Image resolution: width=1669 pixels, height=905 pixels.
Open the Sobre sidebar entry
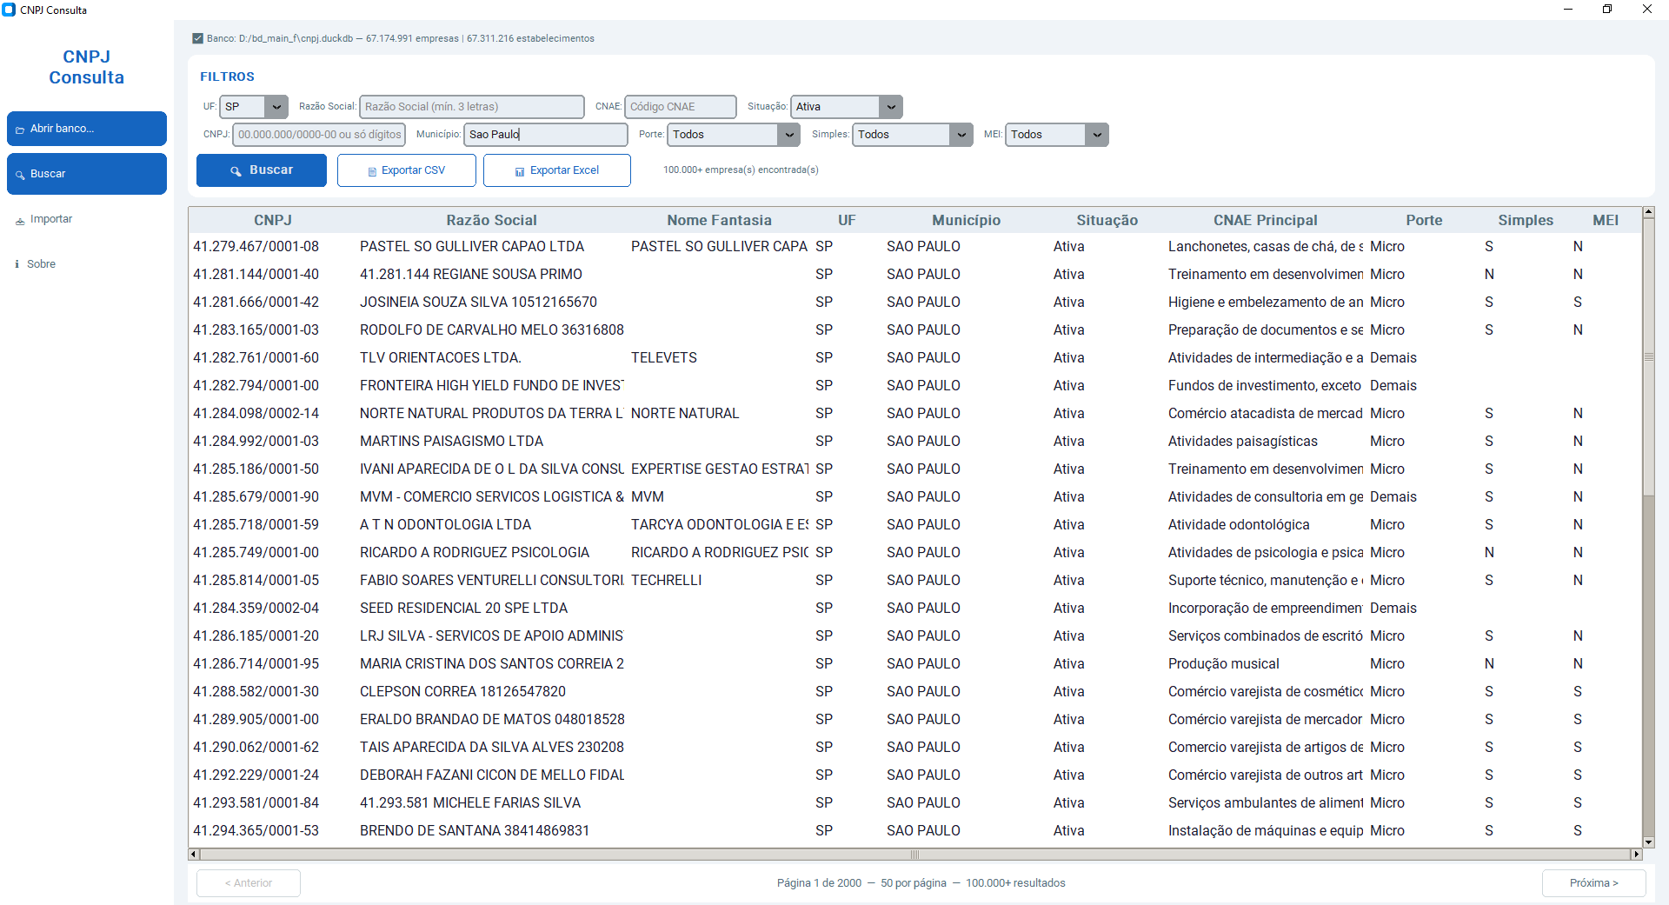[x=87, y=264]
